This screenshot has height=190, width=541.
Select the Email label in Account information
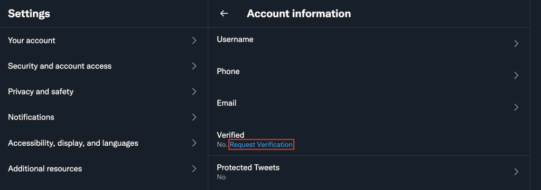[x=226, y=103]
